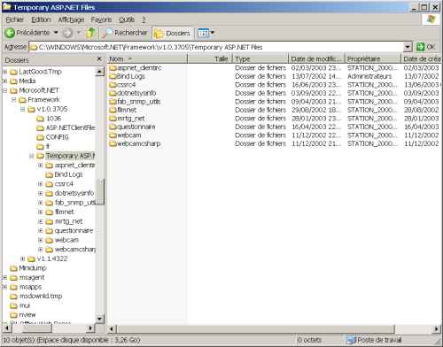Click the forward navigation arrow icon

(x=67, y=33)
